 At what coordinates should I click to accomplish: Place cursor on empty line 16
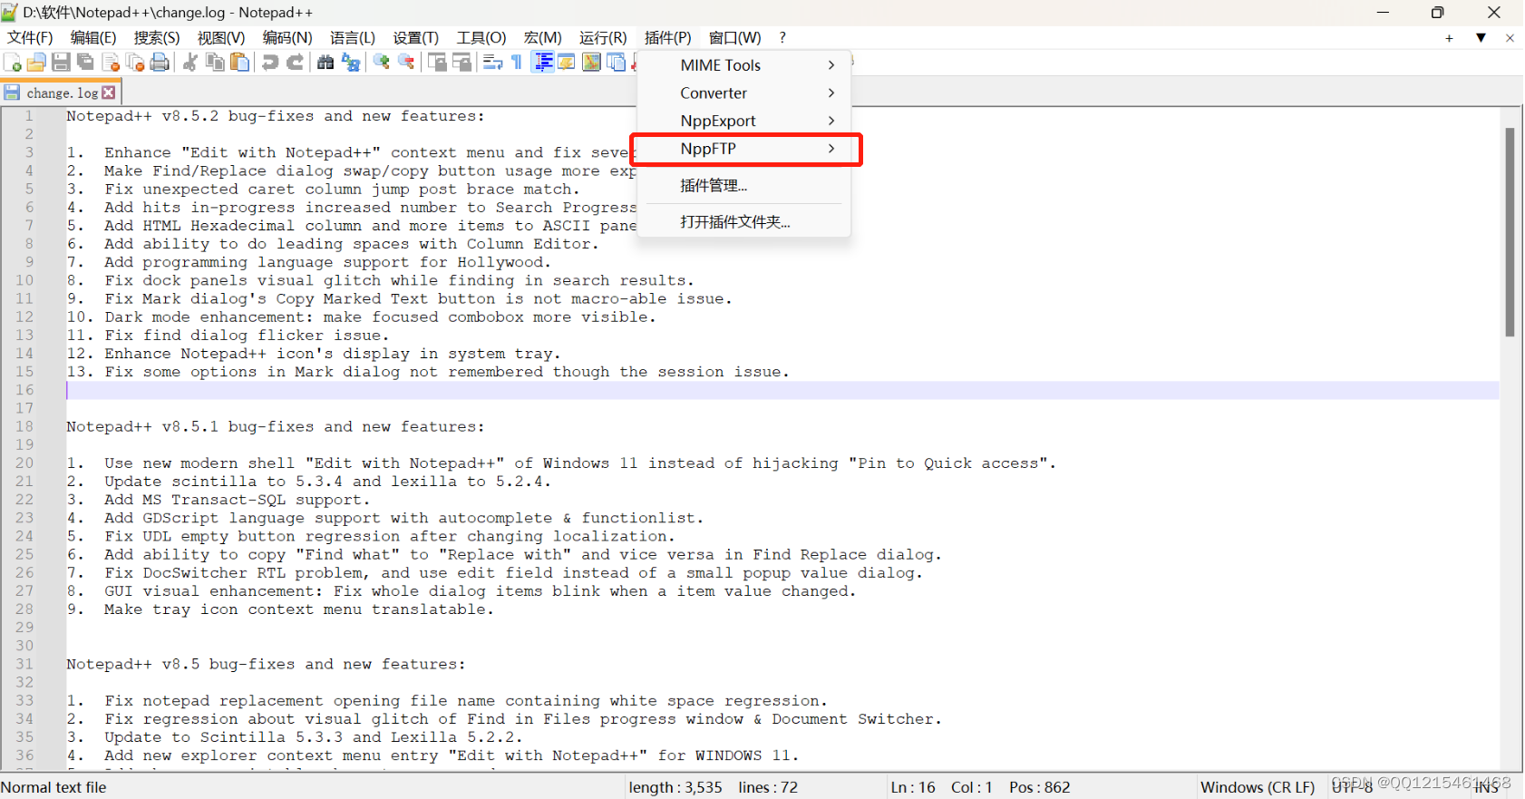click(782, 390)
